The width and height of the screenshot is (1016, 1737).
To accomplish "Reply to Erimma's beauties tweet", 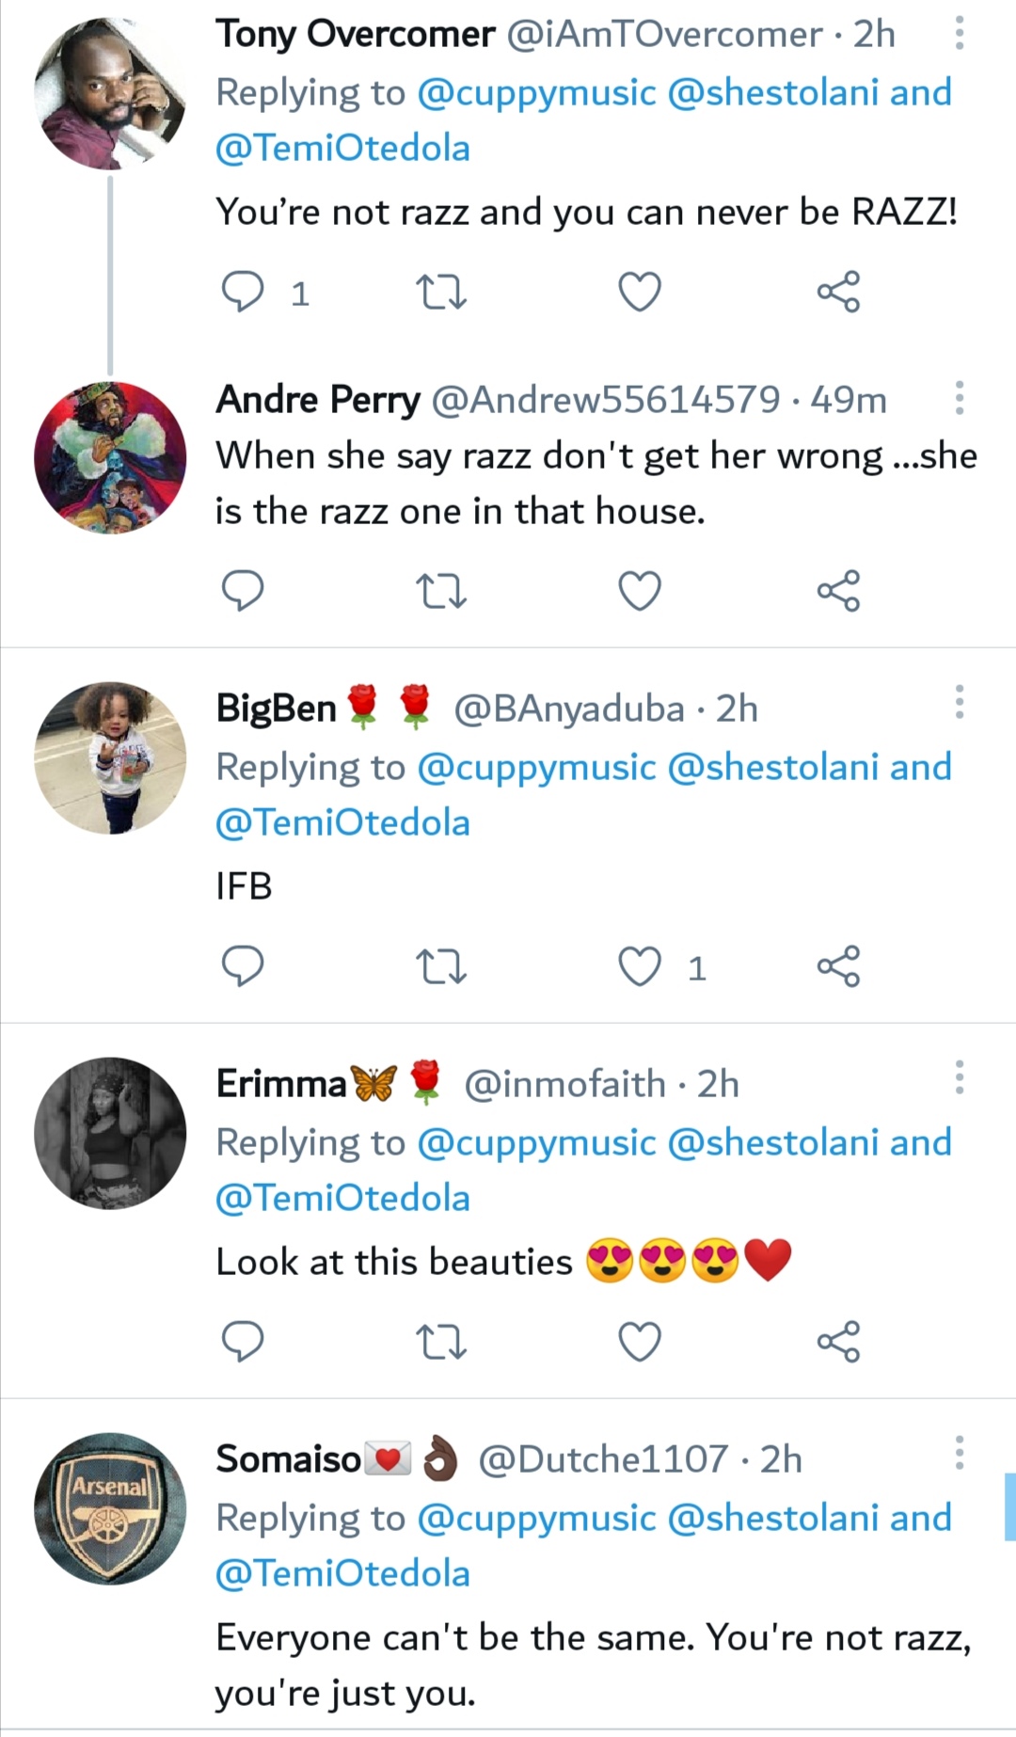I will (x=243, y=1342).
